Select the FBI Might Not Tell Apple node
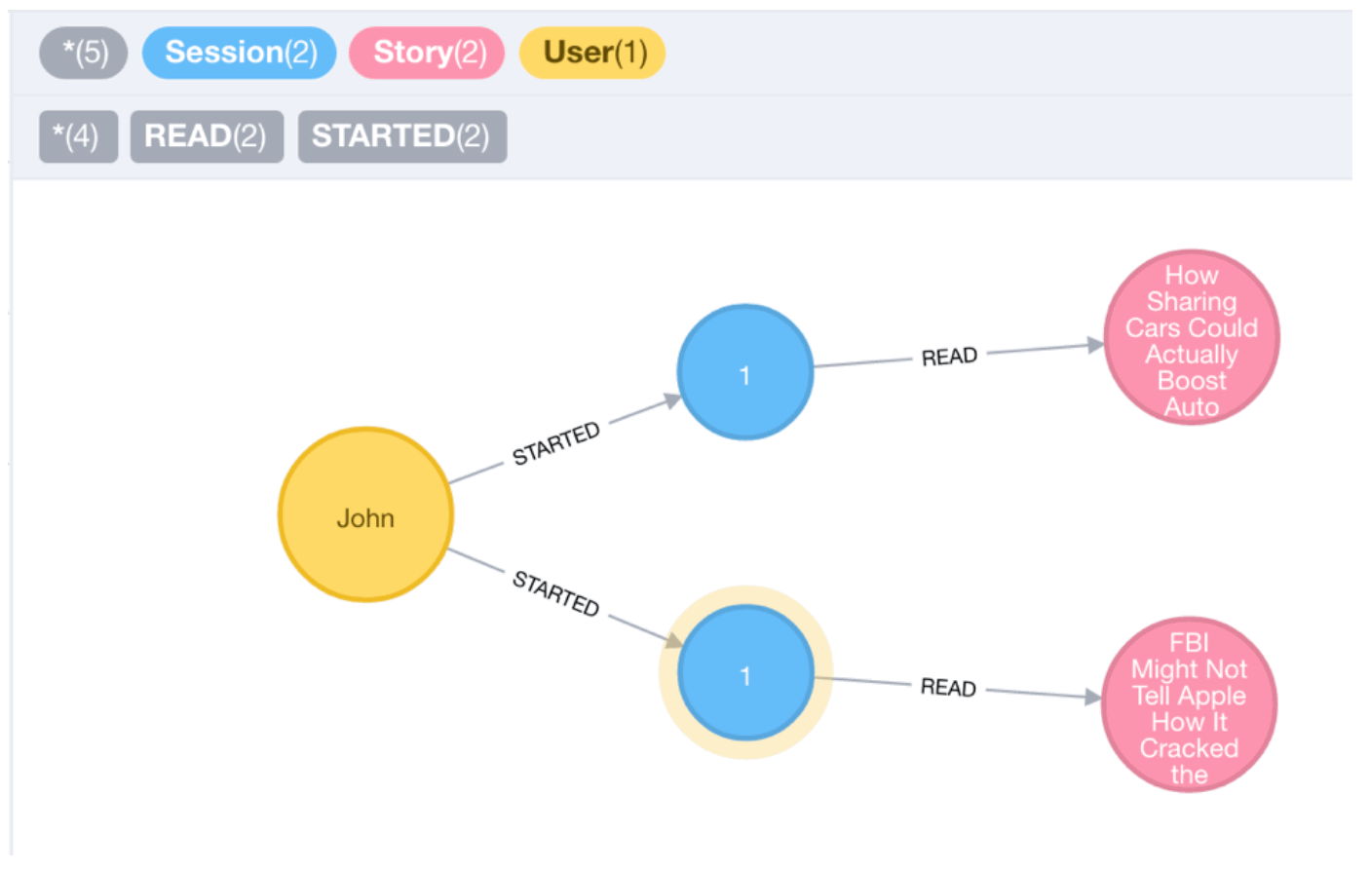 (1189, 704)
